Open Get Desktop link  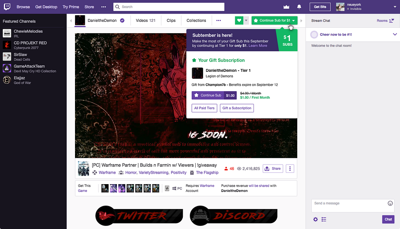46,7
